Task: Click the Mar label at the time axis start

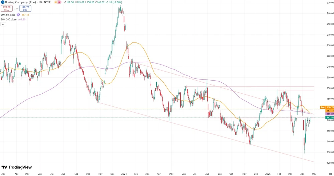Action: pos(3,174)
